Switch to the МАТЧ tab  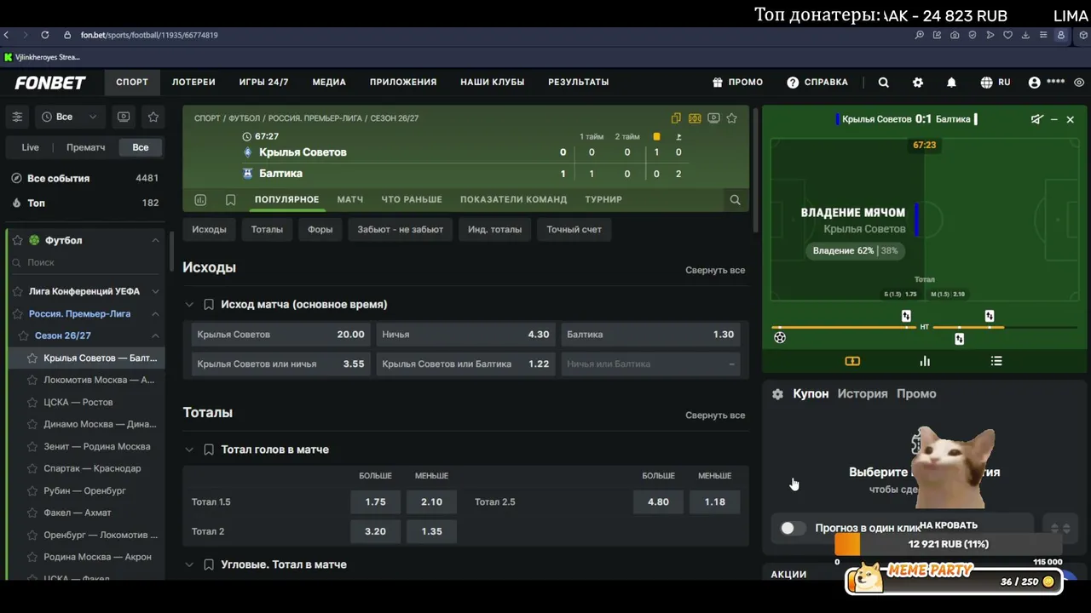[350, 199]
